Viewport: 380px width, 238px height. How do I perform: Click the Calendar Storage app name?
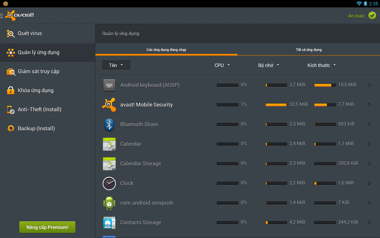click(140, 164)
